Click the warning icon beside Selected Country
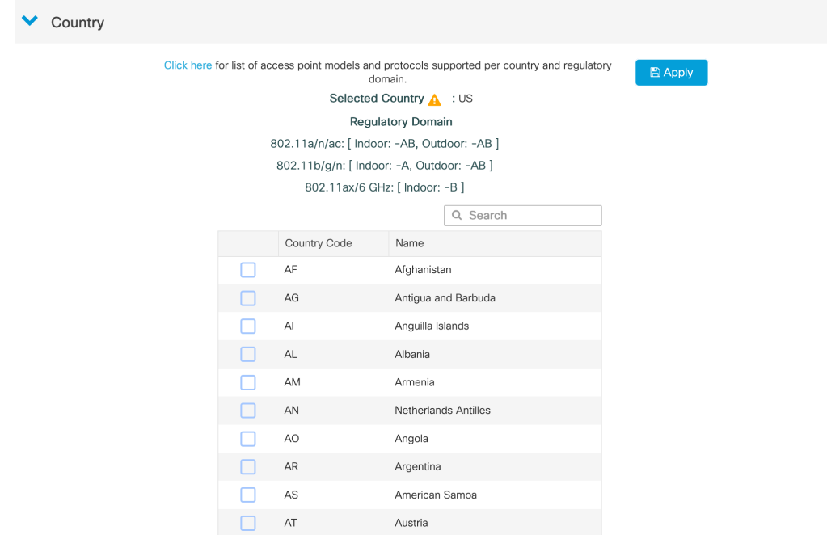 pos(435,99)
